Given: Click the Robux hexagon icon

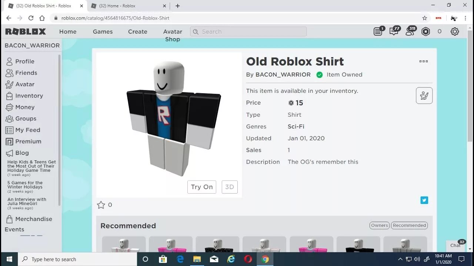Looking at the screenshot, I should (x=426, y=32).
